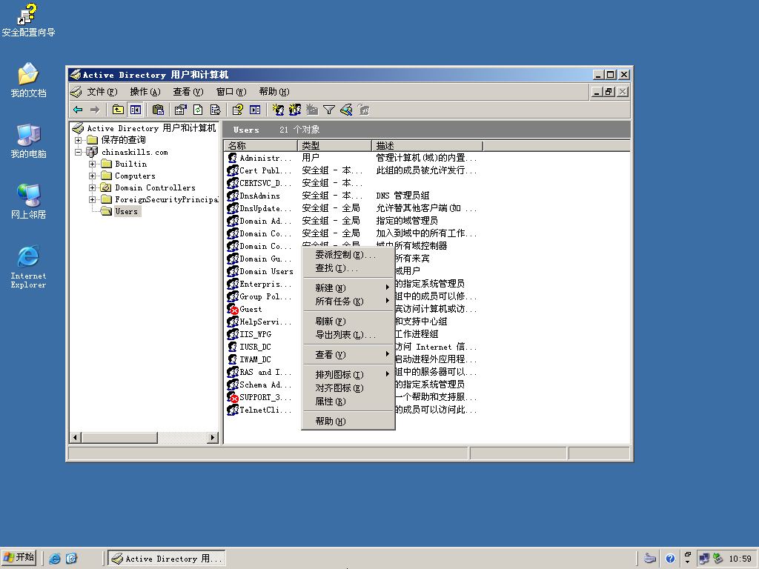Viewport: 759px width, 569px height.
Task: Expand the Domain Controllers tree node
Action: pos(92,187)
